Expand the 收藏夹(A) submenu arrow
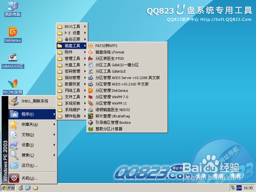 tap(54, 124)
